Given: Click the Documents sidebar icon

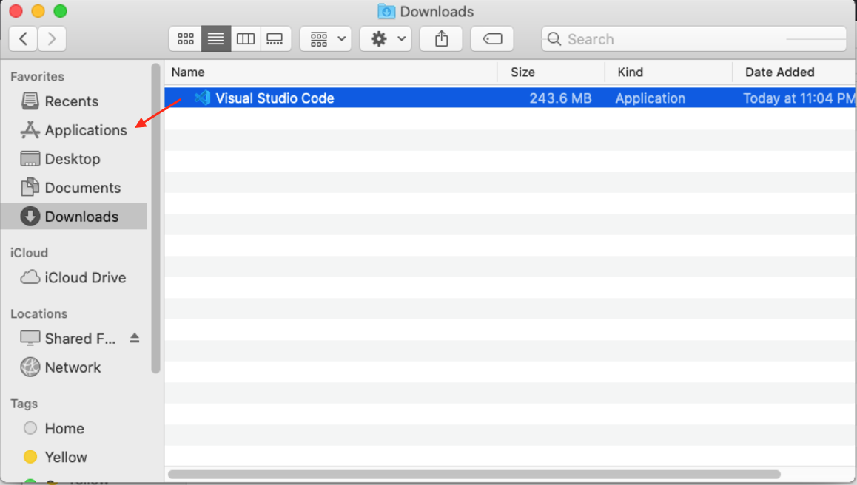Looking at the screenshot, I should click(30, 187).
